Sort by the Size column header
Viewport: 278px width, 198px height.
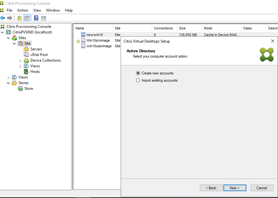click(x=189, y=28)
